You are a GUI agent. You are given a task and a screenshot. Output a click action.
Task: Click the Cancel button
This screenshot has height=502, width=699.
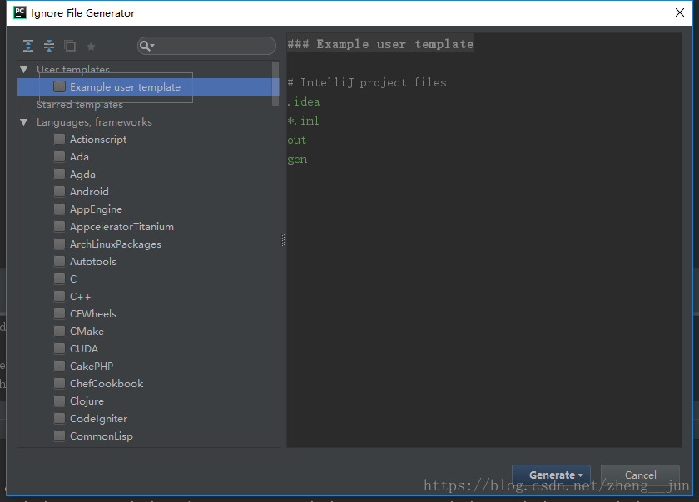[x=640, y=475]
